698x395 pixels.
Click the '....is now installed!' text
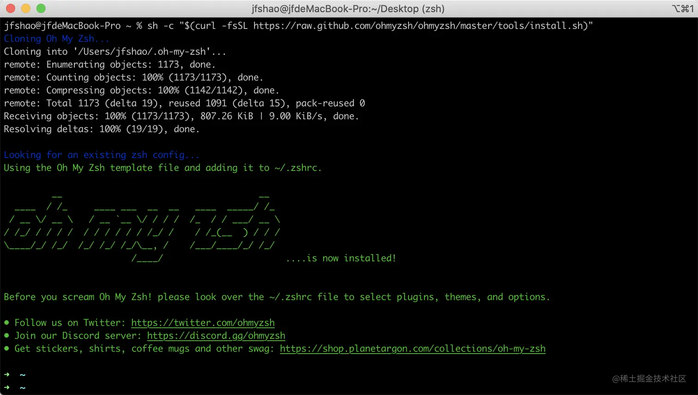point(341,258)
